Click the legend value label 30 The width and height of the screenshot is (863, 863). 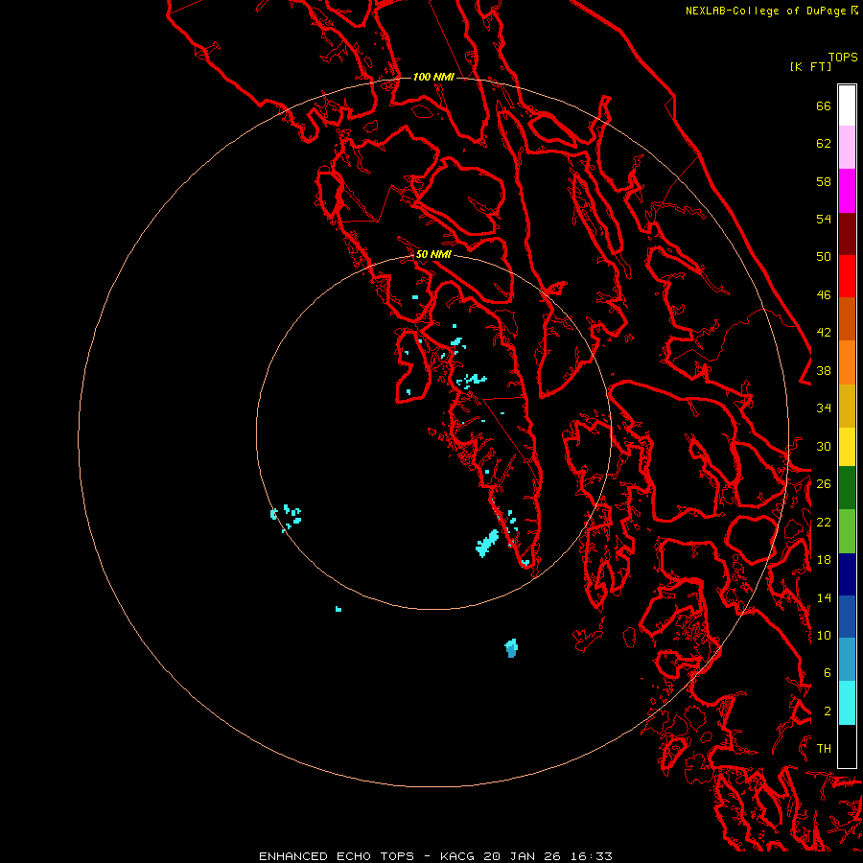click(x=824, y=446)
